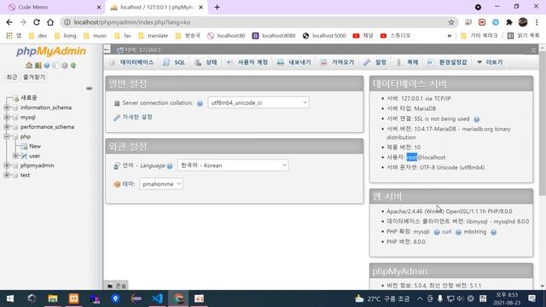Click the 즐겨찾기 favorites tab in sidebar
The height and width of the screenshot is (307, 546).
pos(34,78)
